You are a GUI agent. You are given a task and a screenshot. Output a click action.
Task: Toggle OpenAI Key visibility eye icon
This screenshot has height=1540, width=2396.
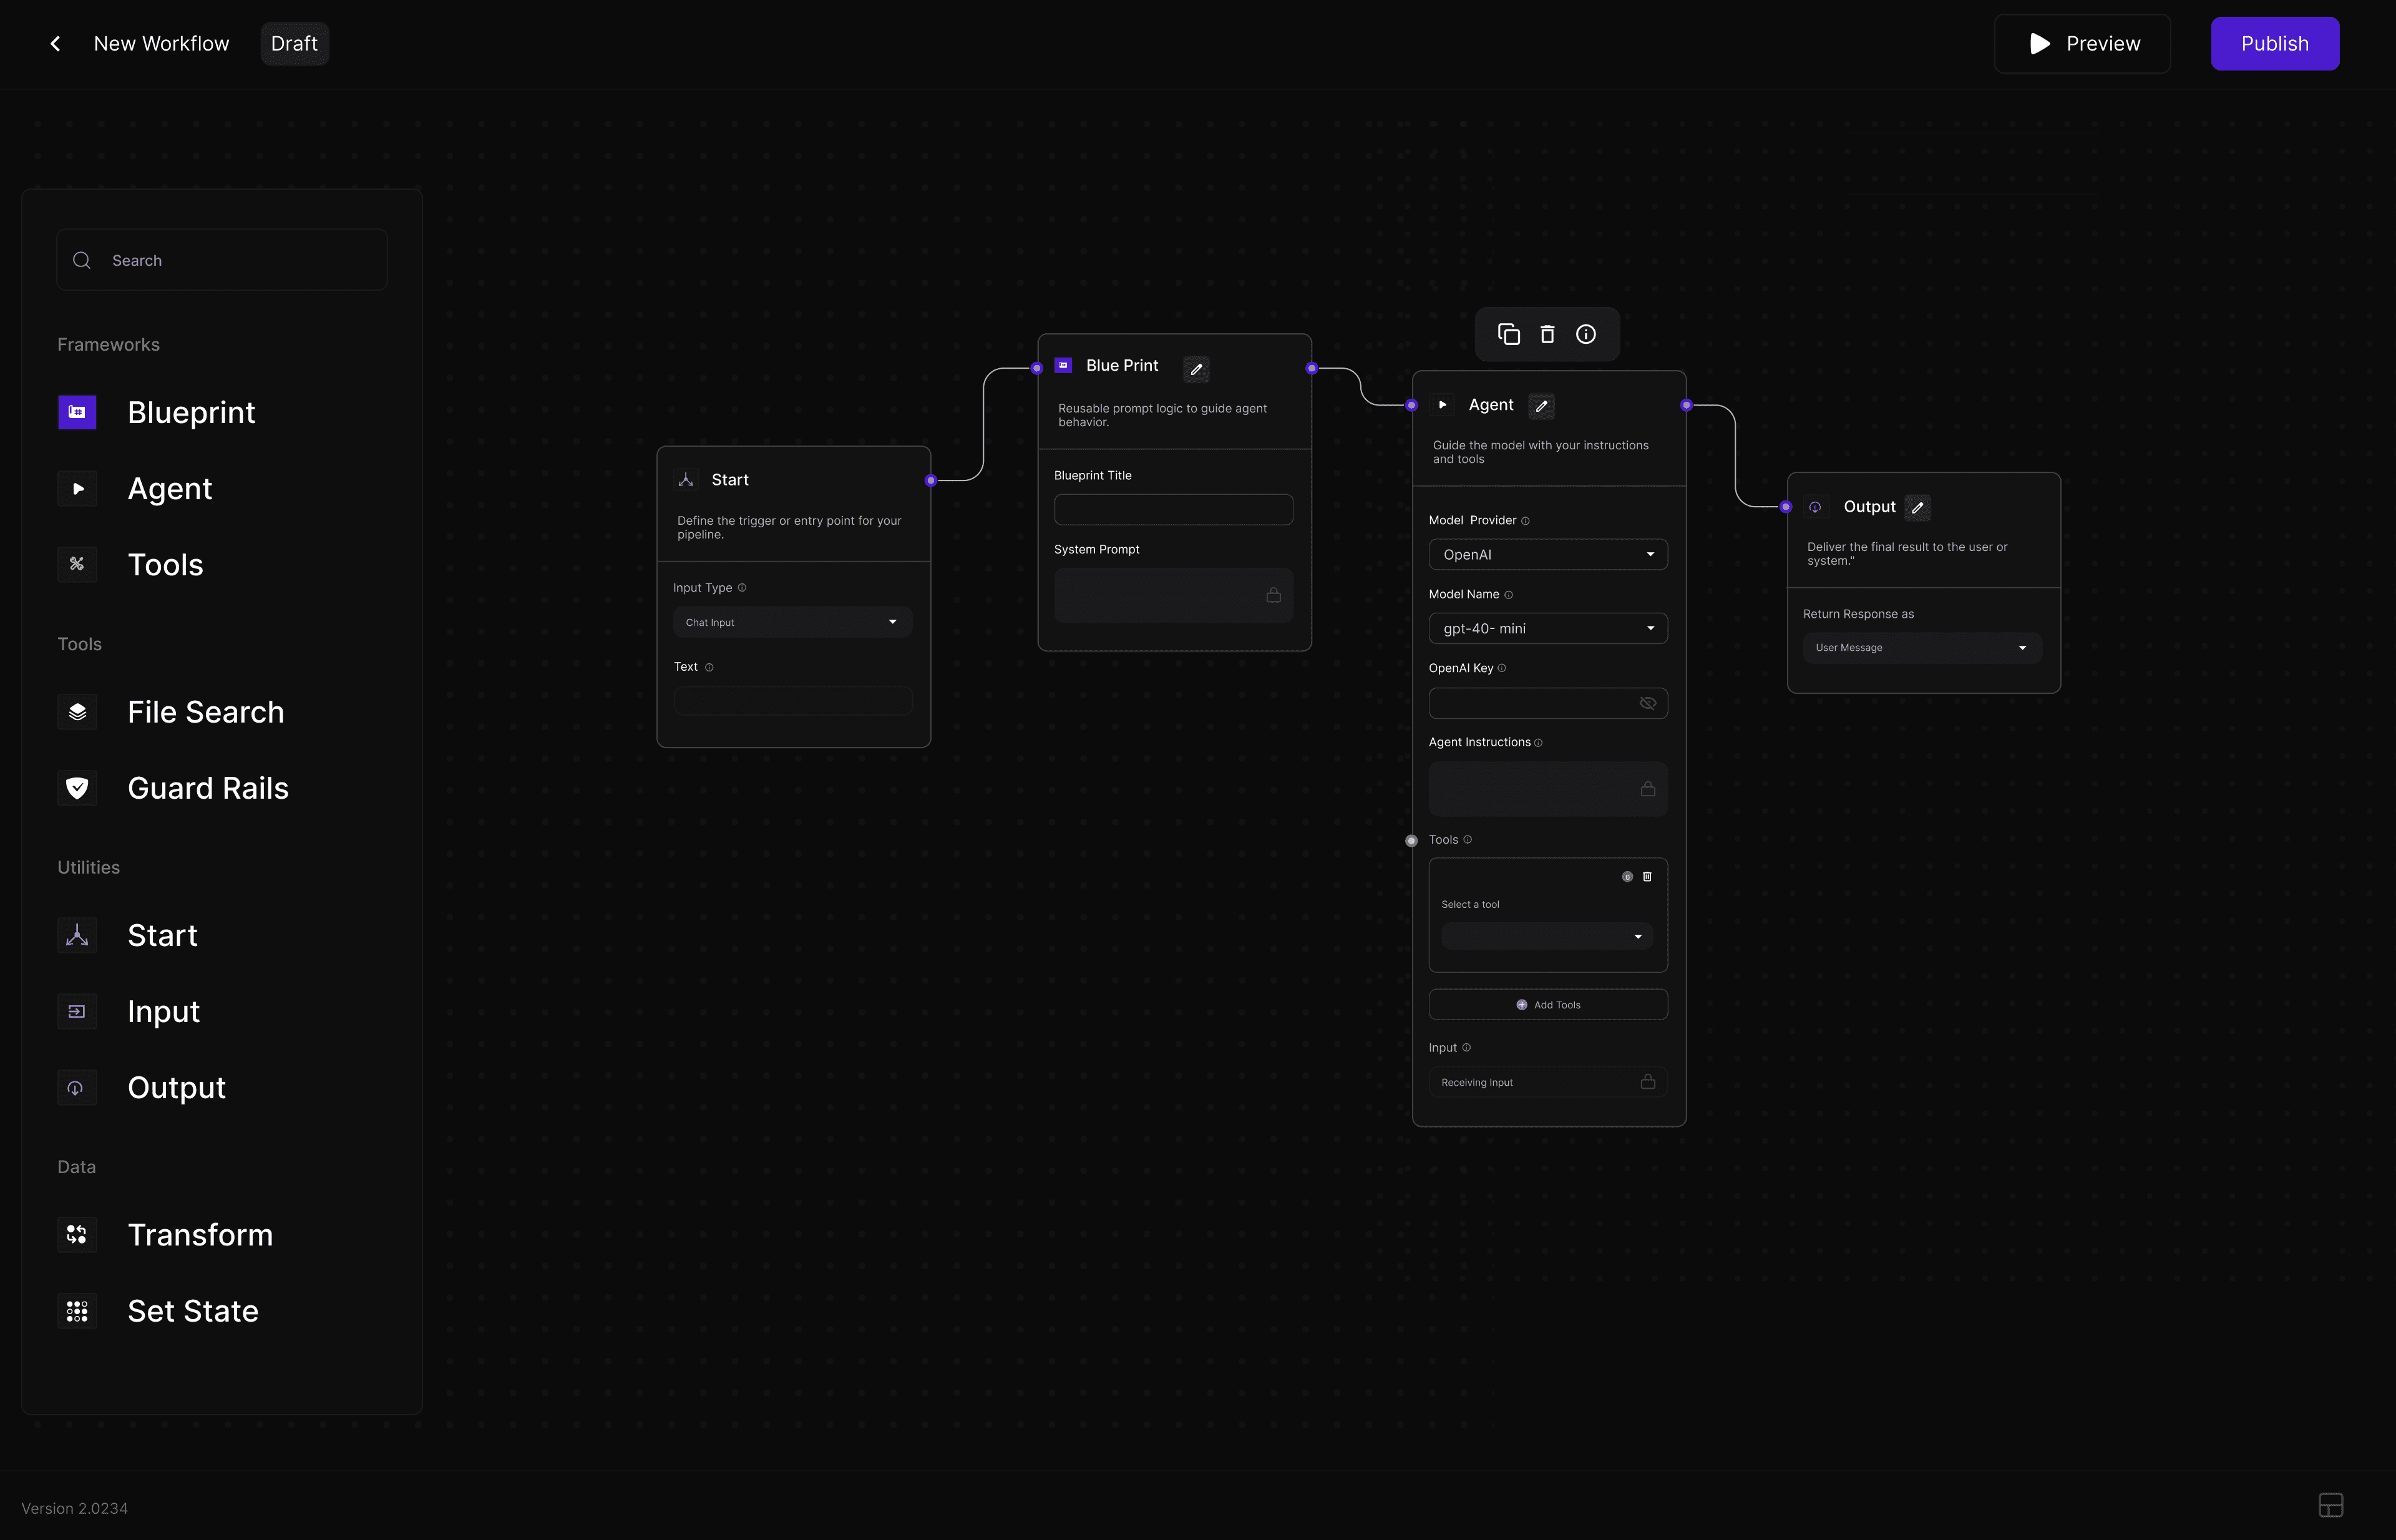1647,703
